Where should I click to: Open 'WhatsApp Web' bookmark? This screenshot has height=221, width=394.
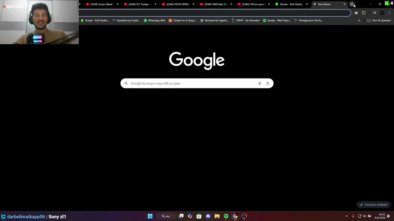155,21
